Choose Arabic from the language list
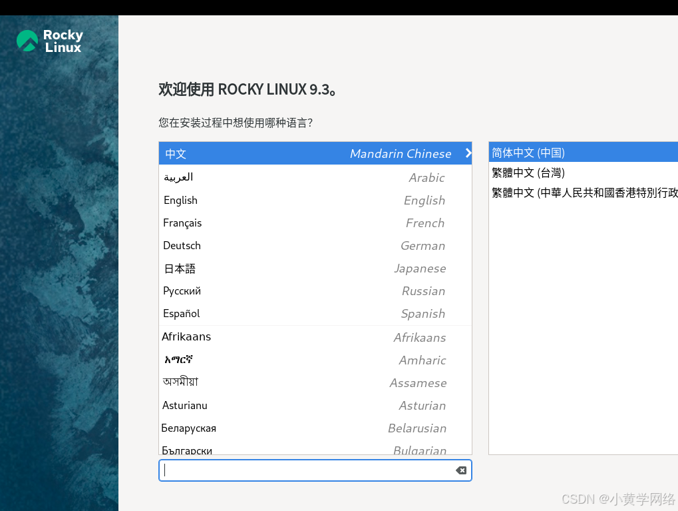 coord(315,177)
